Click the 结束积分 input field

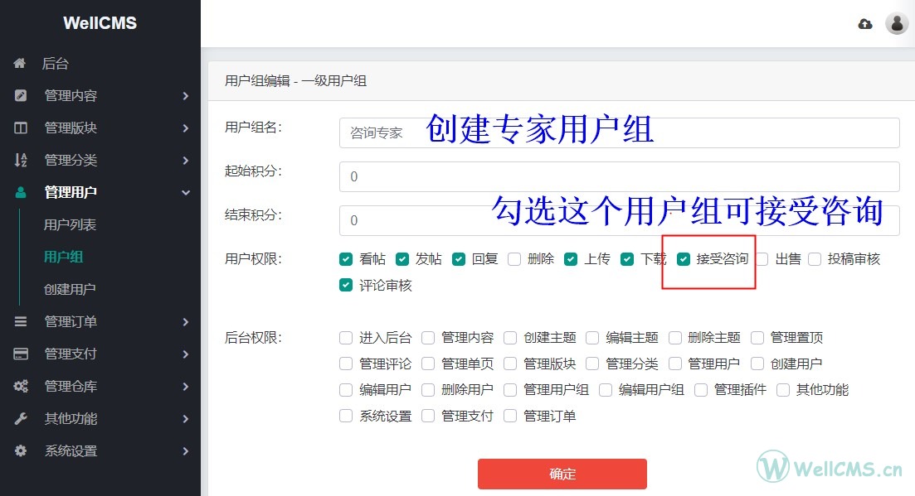619,220
